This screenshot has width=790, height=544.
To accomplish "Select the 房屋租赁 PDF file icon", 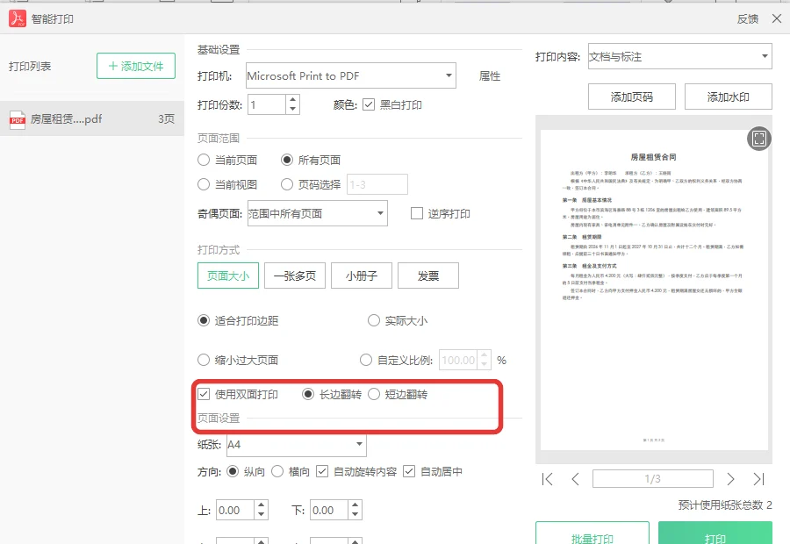I will [x=18, y=120].
